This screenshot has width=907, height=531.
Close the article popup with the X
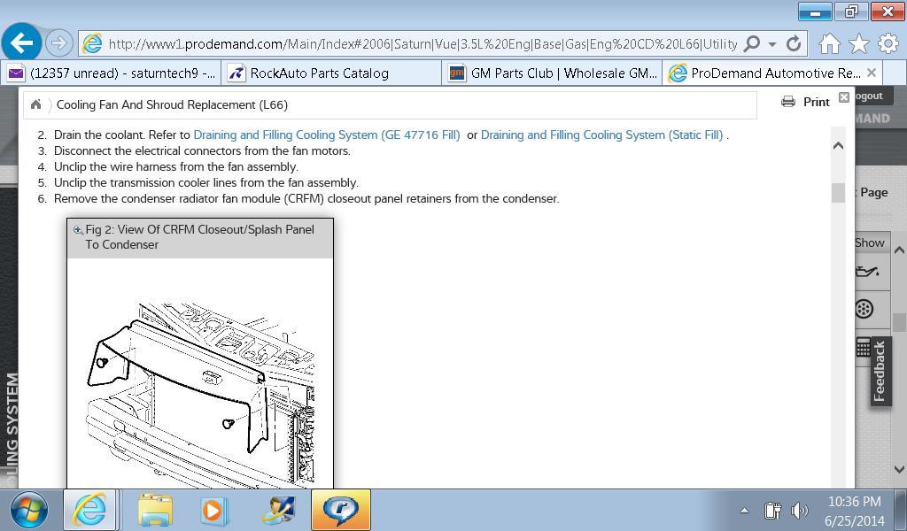click(844, 97)
